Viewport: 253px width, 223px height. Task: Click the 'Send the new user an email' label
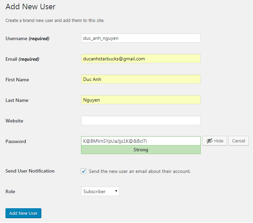point(139,171)
